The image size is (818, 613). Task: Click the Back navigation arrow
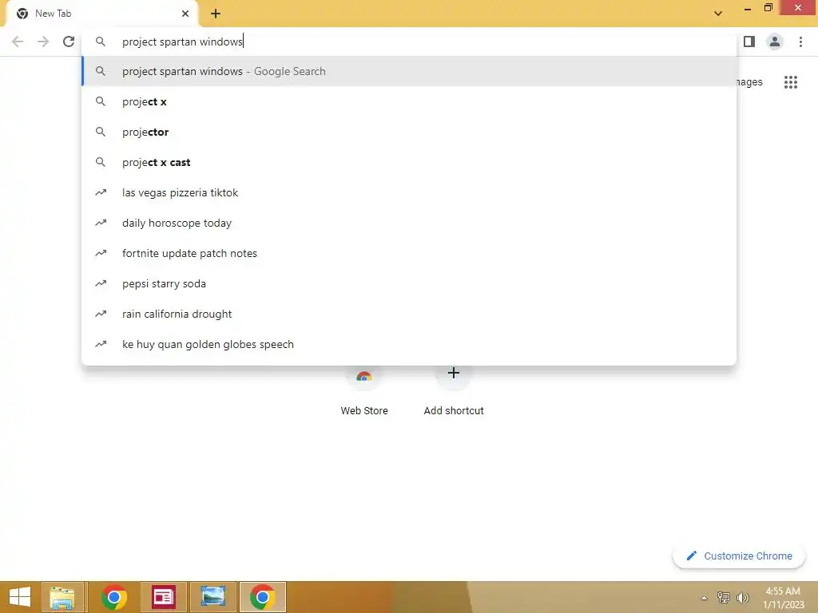click(x=18, y=42)
